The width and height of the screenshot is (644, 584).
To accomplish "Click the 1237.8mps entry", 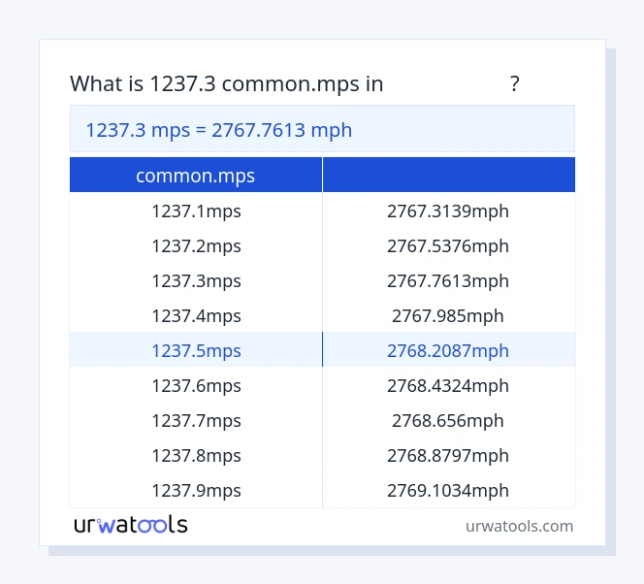I will pos(196,455).
